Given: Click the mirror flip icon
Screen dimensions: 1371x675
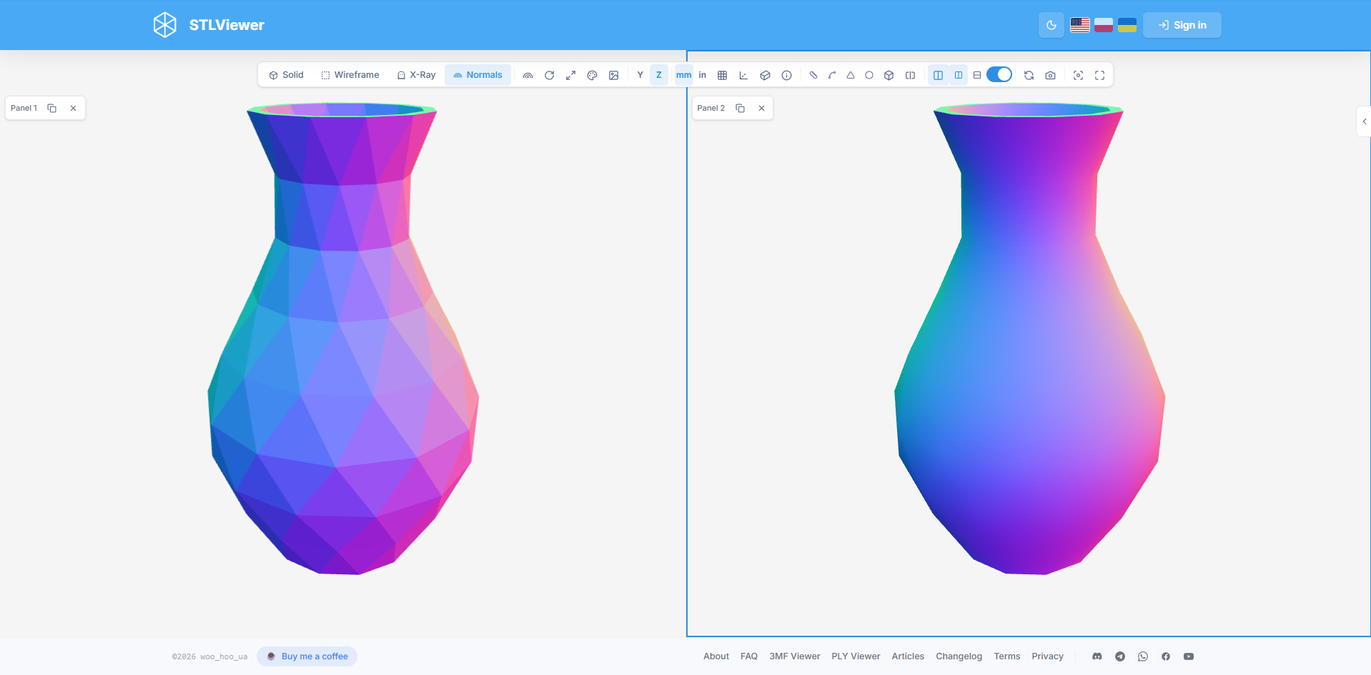Looking at the screenshot, I should pyautogui.click(x=911, y=75).
